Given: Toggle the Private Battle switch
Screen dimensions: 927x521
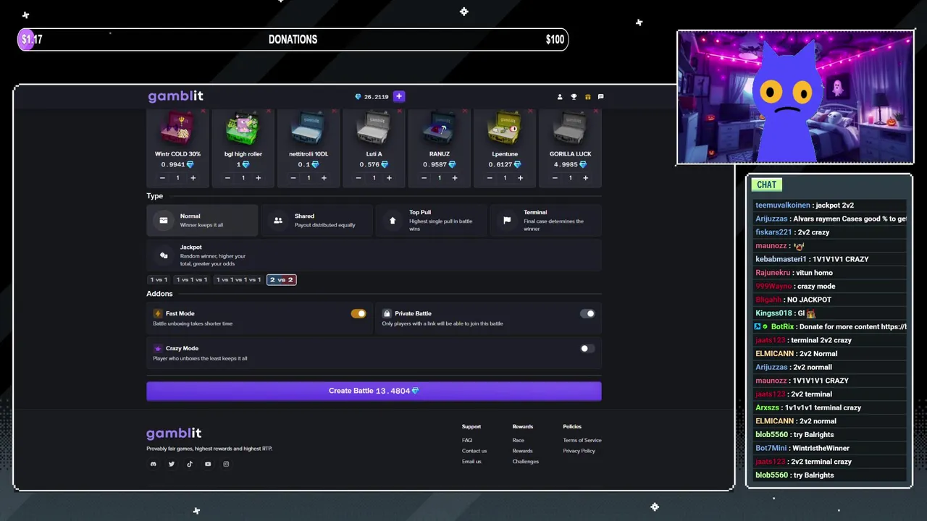Looking at the screenshot, I should click(x=587, y=313).
